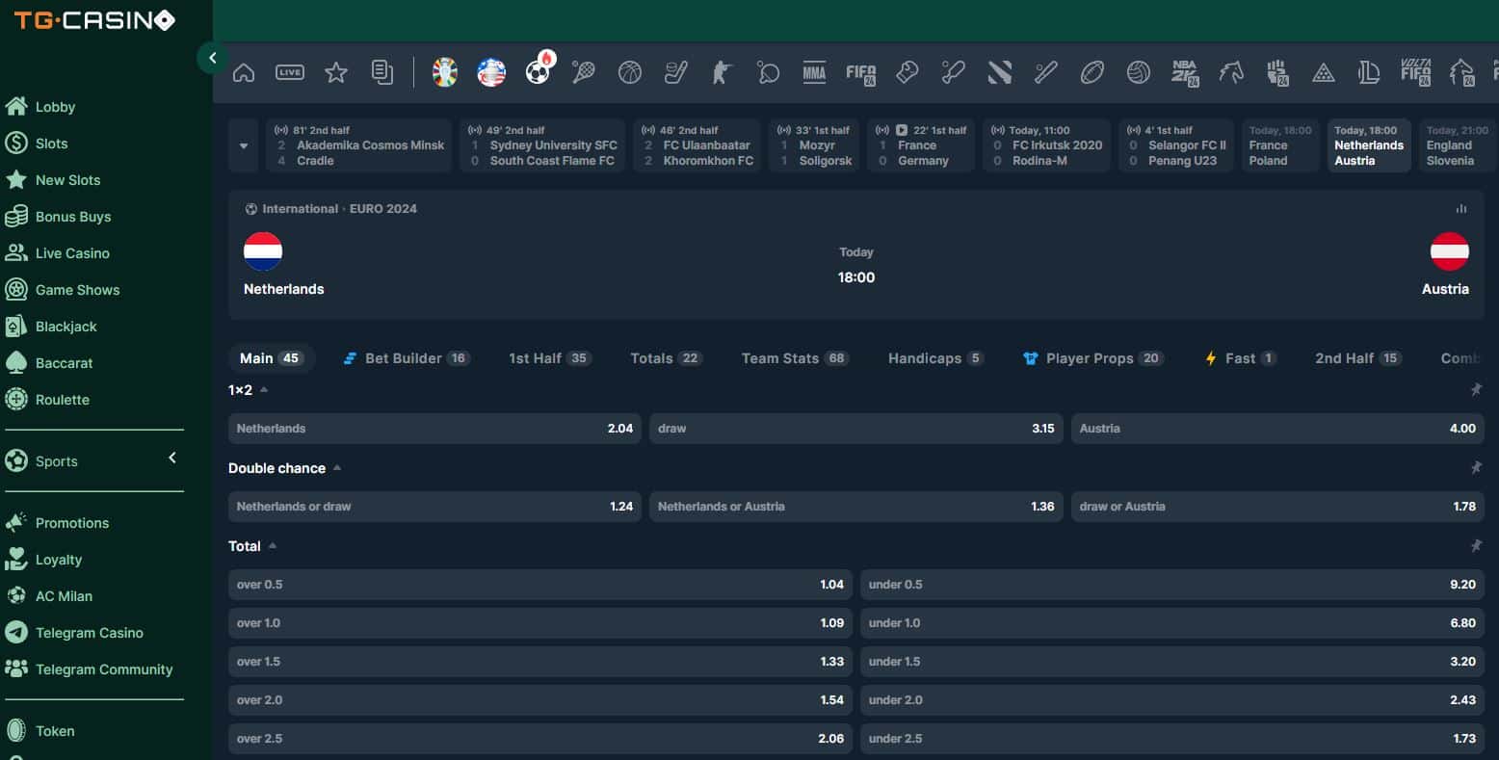Open match statistics bar-chart icon

1461,209
